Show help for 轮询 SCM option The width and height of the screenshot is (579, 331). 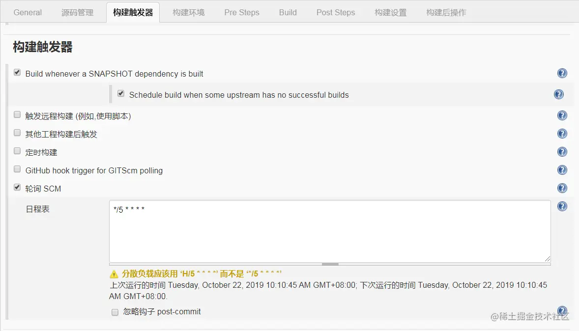[562, 188]
